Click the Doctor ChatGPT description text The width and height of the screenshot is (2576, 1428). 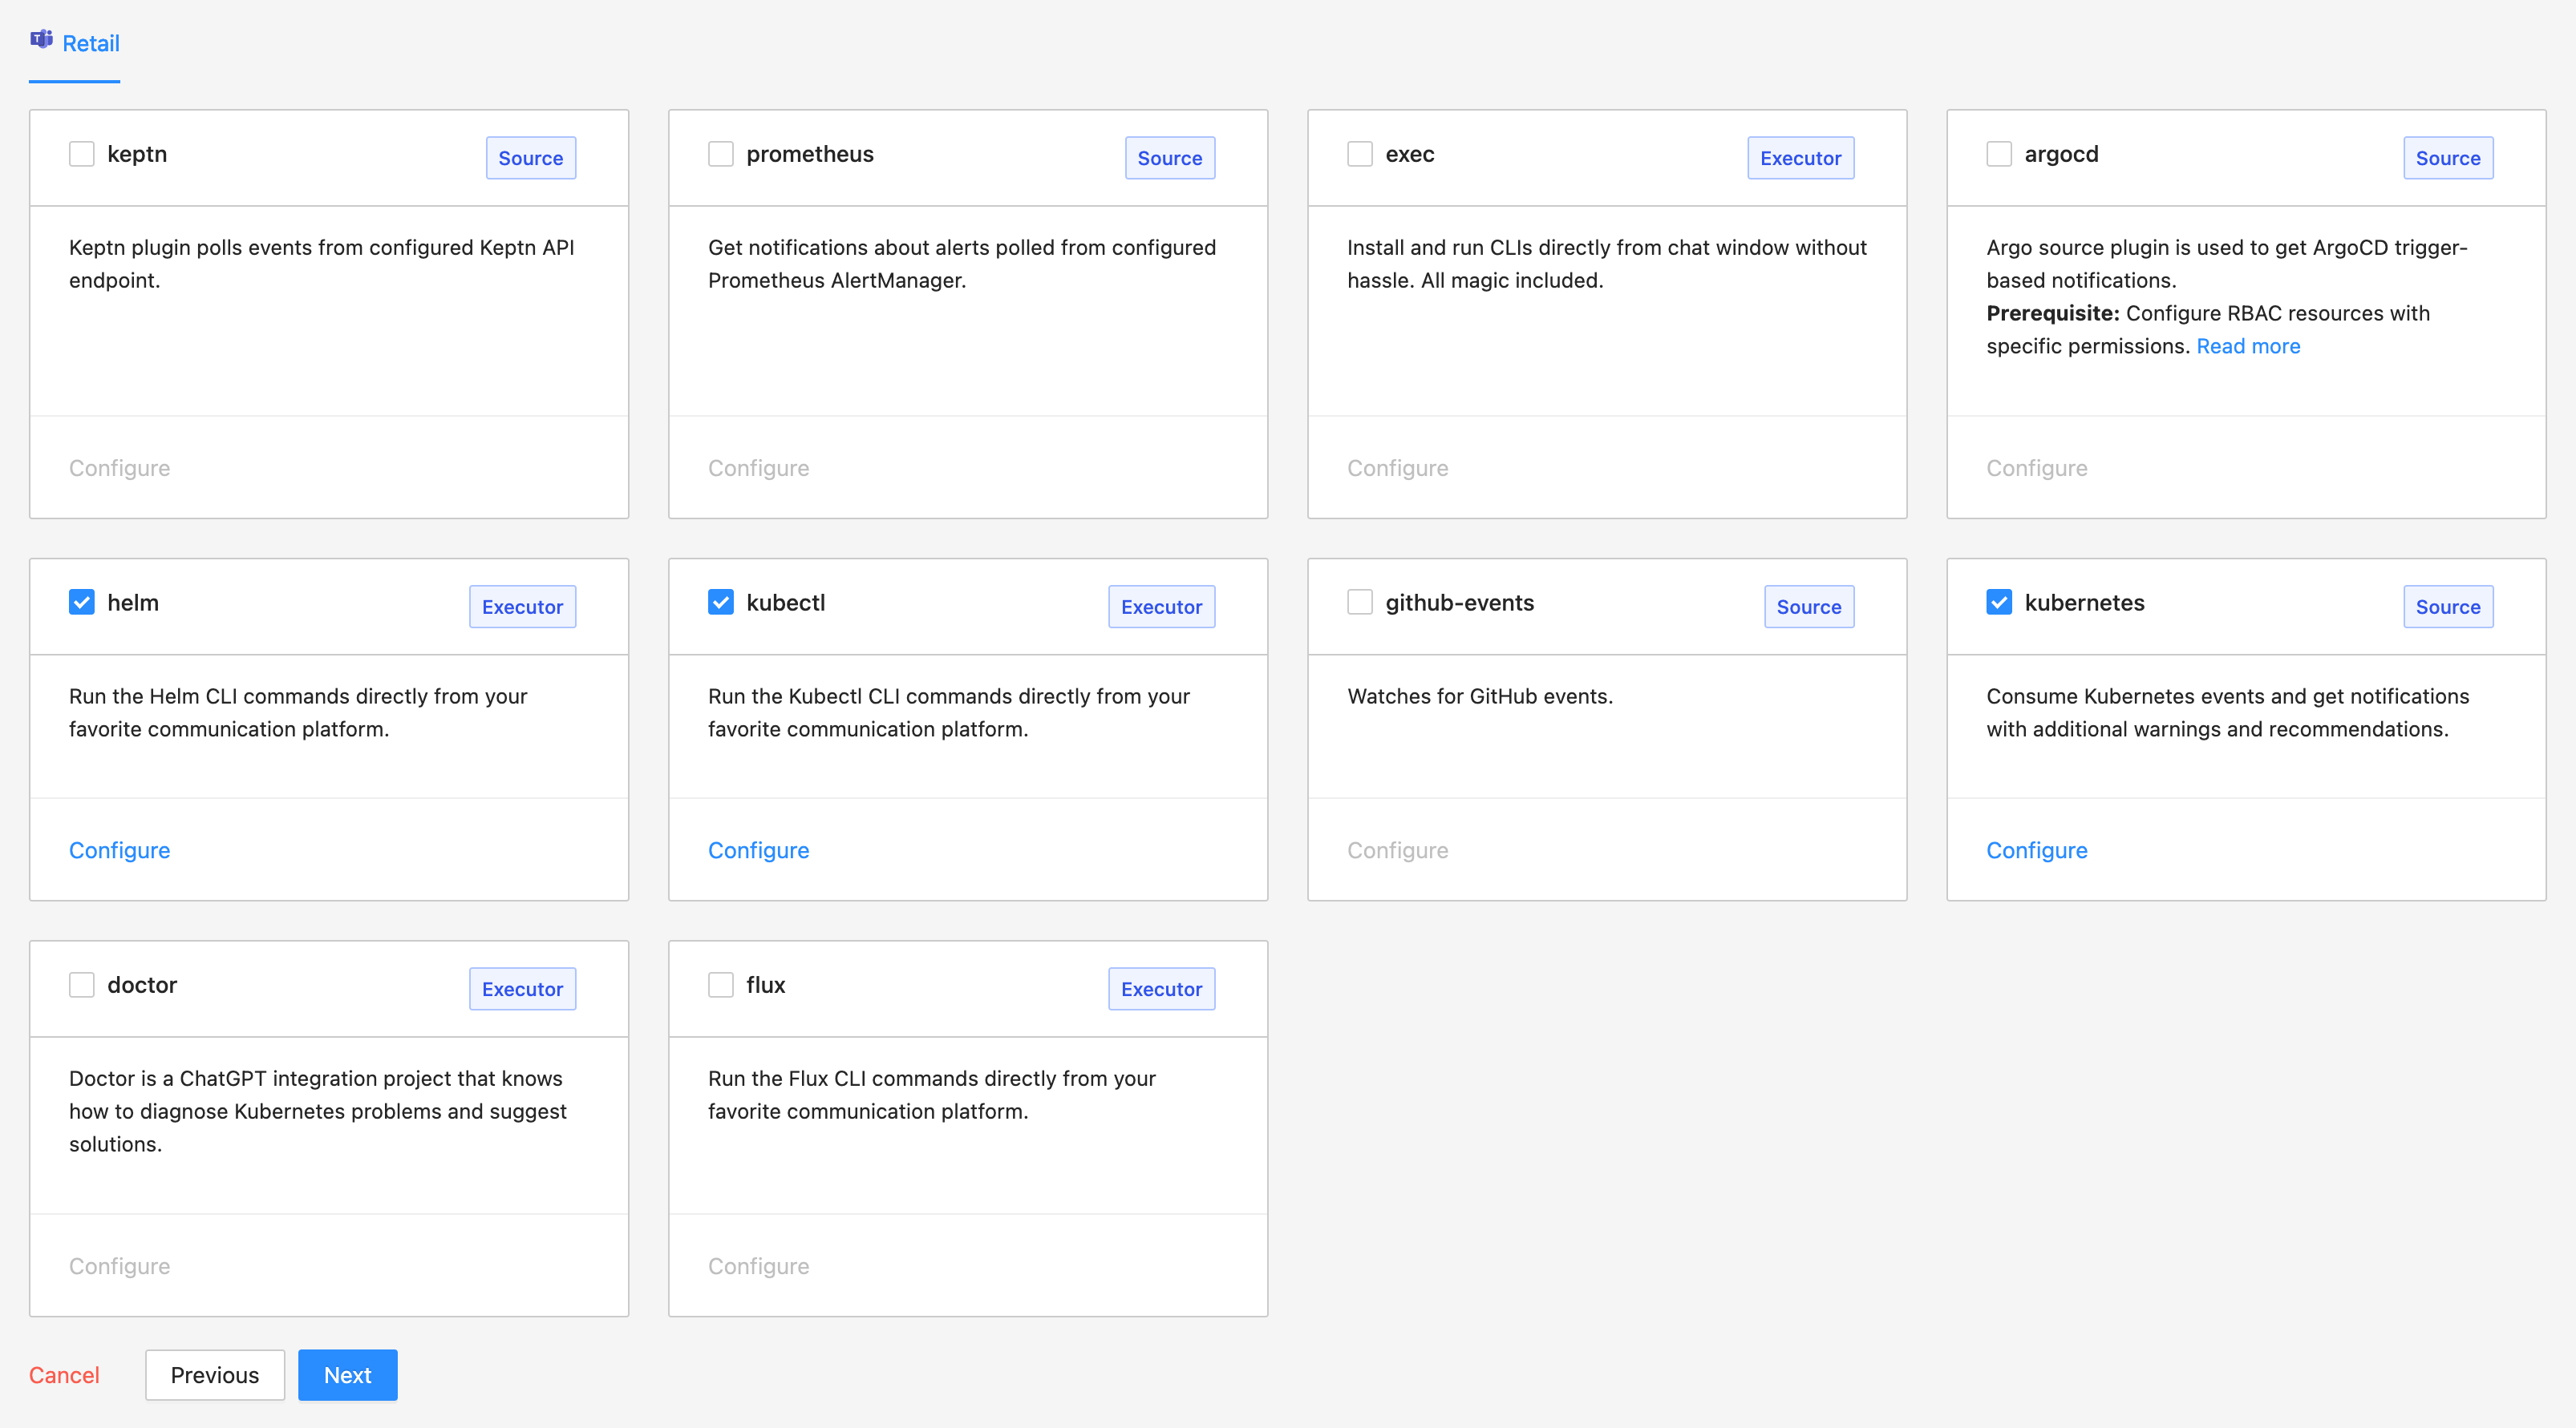point(318,1111)
